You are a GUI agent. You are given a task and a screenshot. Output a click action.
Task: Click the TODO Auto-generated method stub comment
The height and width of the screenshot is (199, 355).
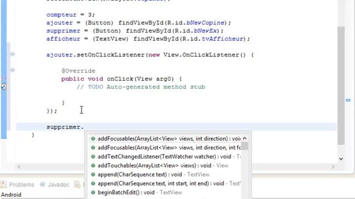(x=141, y=87)
